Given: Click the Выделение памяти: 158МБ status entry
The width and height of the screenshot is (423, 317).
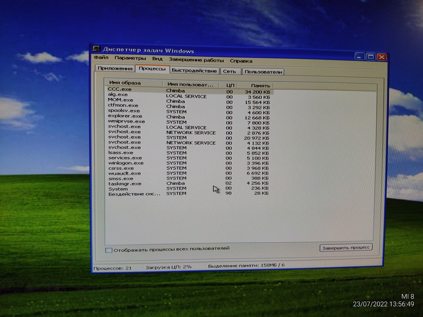Looking at the screenshot, I should pyautogui.click(x=246, y=265).
